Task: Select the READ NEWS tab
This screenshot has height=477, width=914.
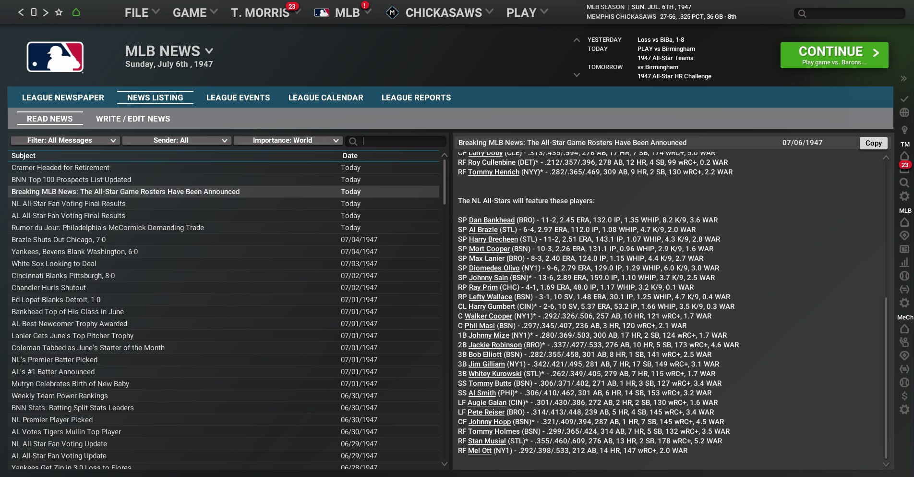Action: click(50, 119)
